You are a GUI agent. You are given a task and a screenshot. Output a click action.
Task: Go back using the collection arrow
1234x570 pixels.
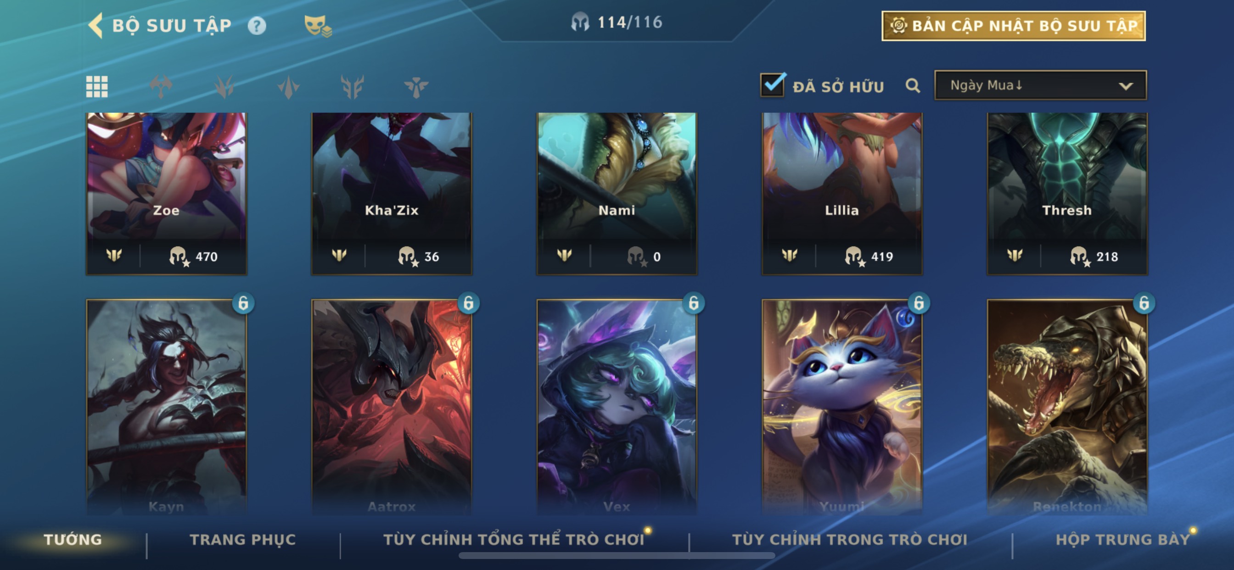(x=95, y=25)
